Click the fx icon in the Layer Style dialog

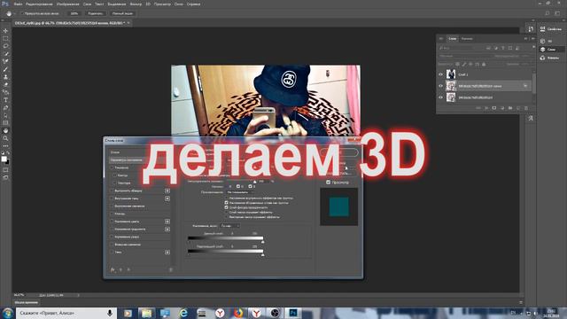pos(113,269)
